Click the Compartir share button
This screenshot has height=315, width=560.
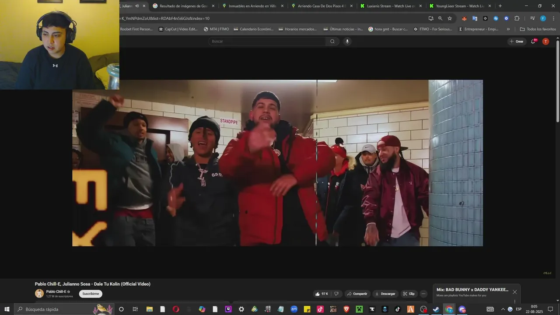tap(357, 294)
